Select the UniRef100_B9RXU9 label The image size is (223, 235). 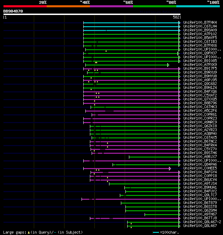click(200, 73)
